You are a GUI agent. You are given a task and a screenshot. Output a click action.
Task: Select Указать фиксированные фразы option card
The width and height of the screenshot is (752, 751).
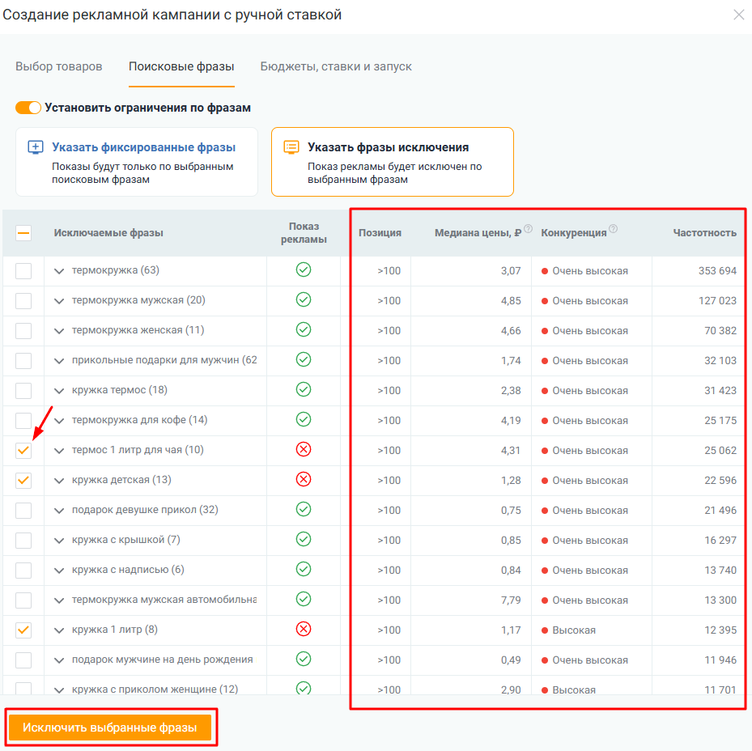point(137,162)
